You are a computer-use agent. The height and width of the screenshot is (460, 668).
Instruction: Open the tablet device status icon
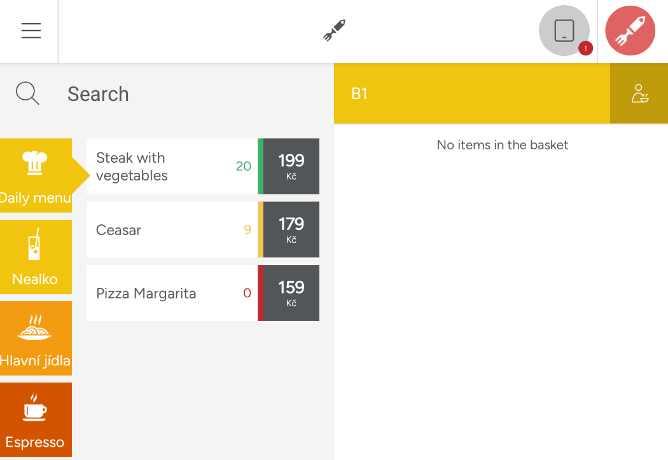click(x=564, y=30)
